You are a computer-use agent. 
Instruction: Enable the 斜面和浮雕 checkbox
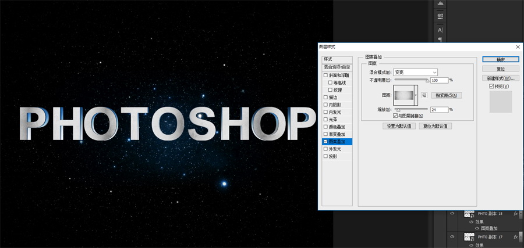(326, 76)
